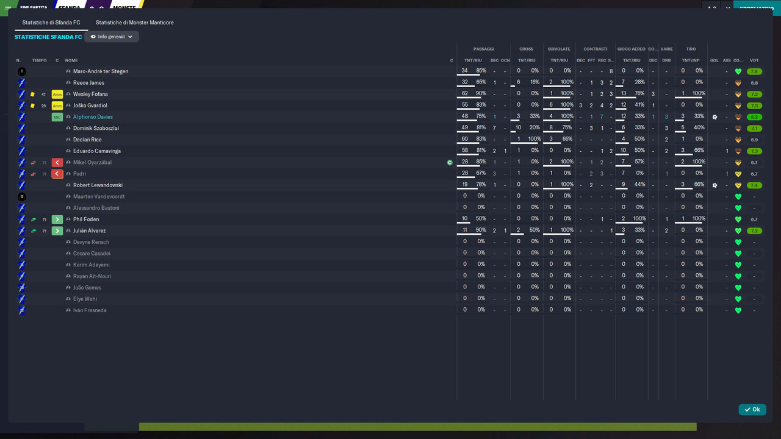The width and height of the screenshot is (781, 439).
Task: Click ter Stegen's green condition heart
Action: coord(738,71)
